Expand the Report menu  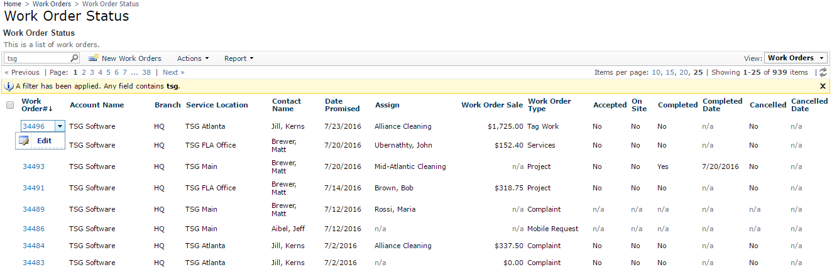pos(239,58)
